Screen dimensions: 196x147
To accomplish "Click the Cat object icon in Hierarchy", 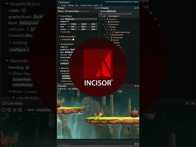I will coord(111,30).
